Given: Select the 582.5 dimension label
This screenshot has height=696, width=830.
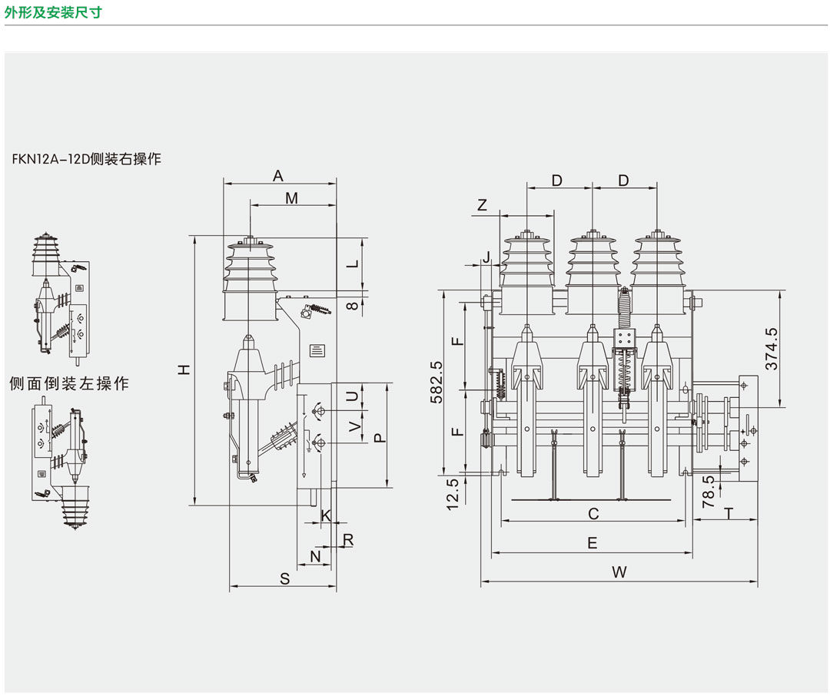Looking at the screenshot, I should pos(437,382).
